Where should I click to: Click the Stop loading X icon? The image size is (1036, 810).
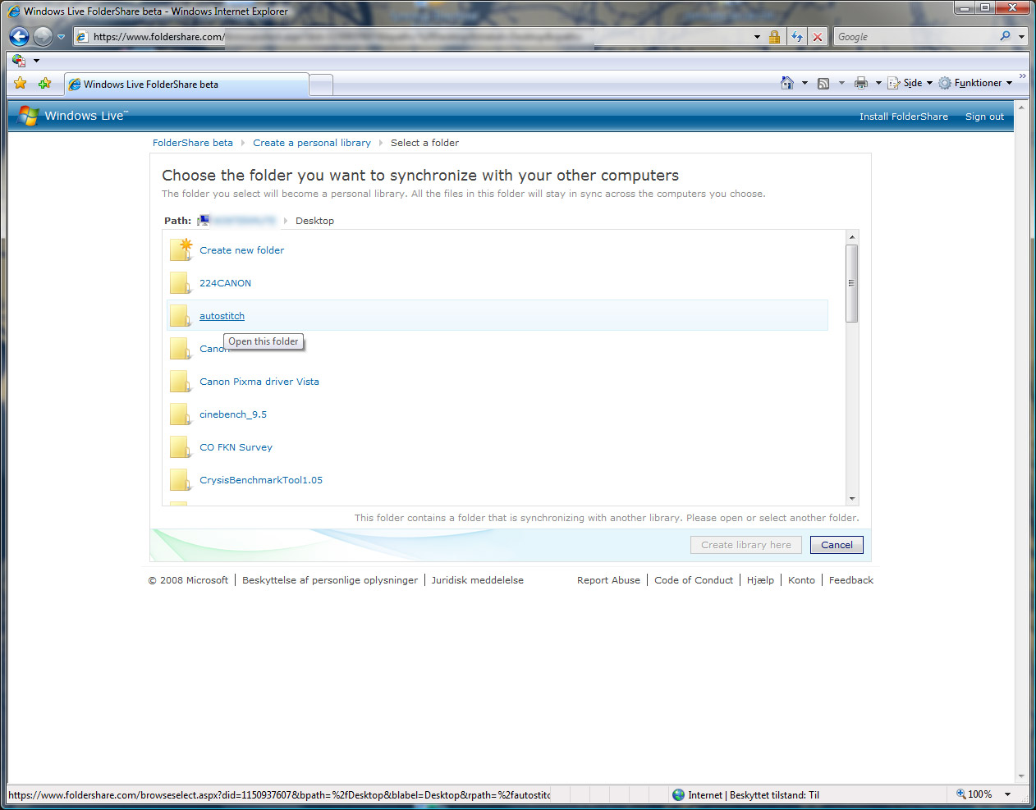point(818,37)
